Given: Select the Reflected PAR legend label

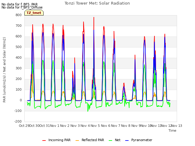Looking at the screenshot, I should (93, 140).
